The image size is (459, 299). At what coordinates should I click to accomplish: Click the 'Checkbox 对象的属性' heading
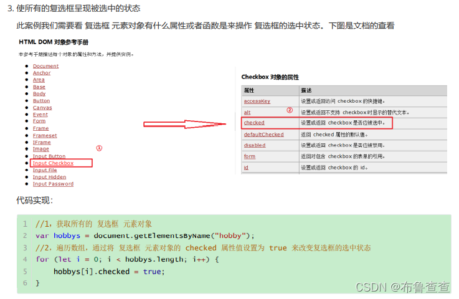(270, 77)
